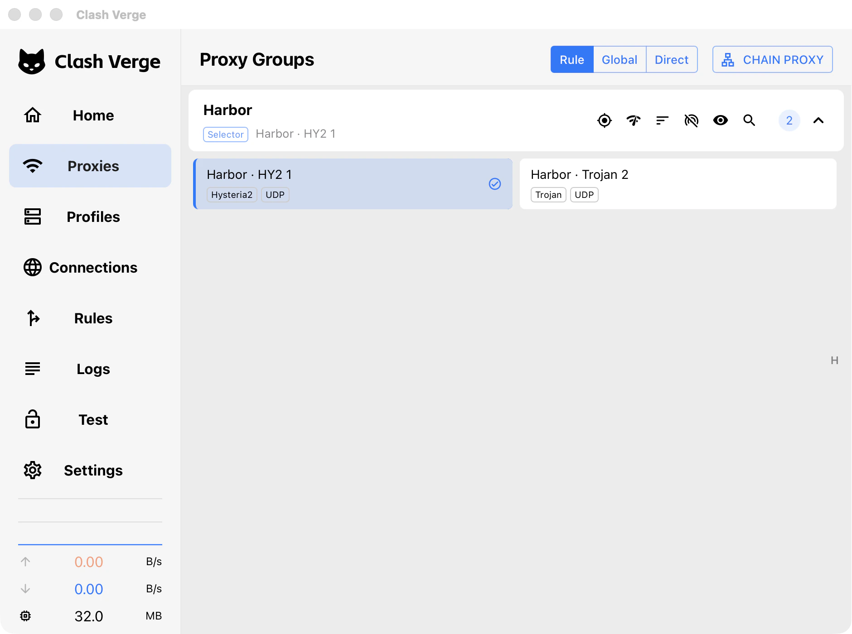852x634 pixels.
Task: Click the Rules fork-arrow icon
Action: (33, 318)
